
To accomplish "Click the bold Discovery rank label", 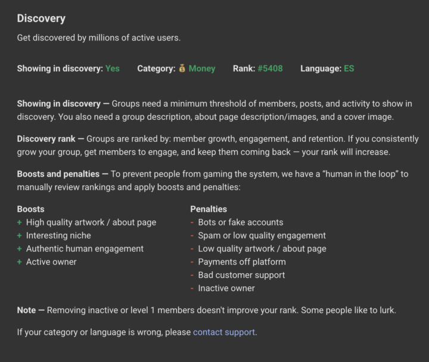I will (46, 139).
